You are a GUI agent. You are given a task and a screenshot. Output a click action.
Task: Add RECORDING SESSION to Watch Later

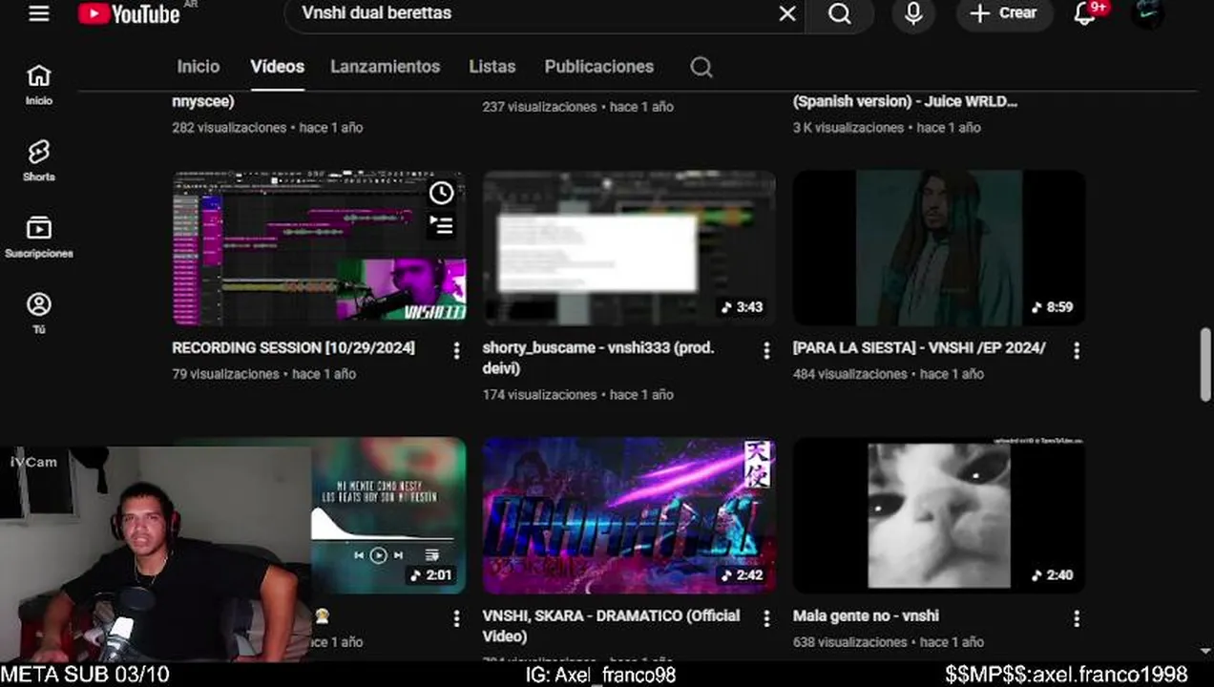pos(441,193)
